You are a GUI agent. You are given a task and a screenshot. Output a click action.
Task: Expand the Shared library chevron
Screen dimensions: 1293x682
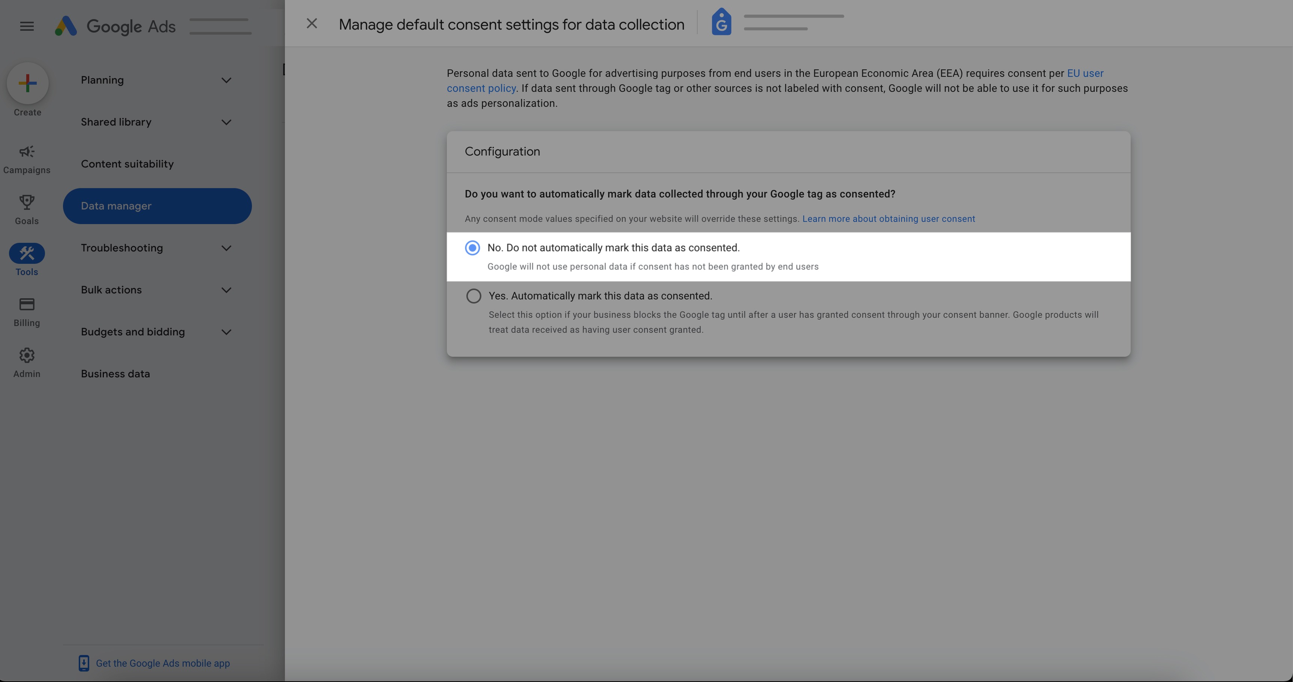pyautogui.click(x=226, y=123)
